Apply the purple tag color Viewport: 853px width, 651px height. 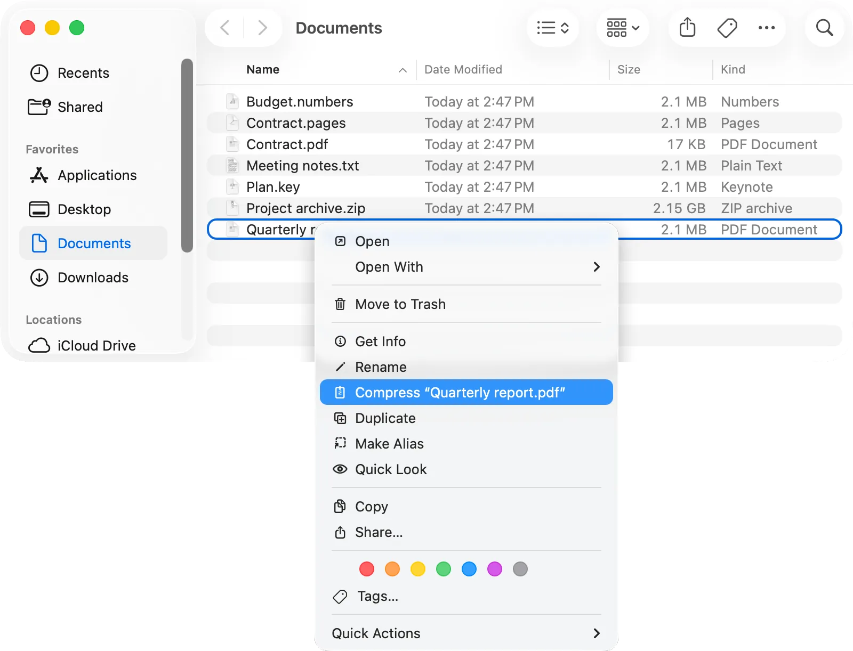[x=495, y=569]
